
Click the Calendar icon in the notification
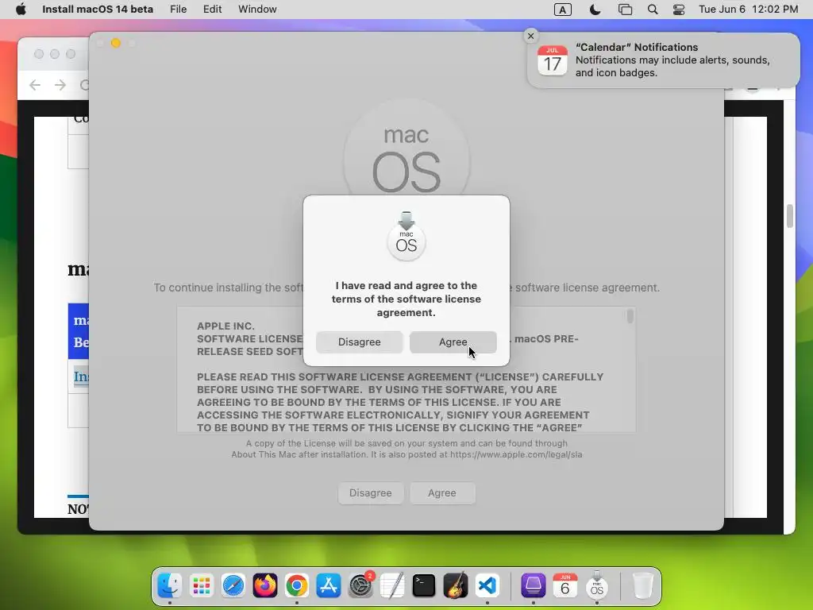click(x=553, y=60)
